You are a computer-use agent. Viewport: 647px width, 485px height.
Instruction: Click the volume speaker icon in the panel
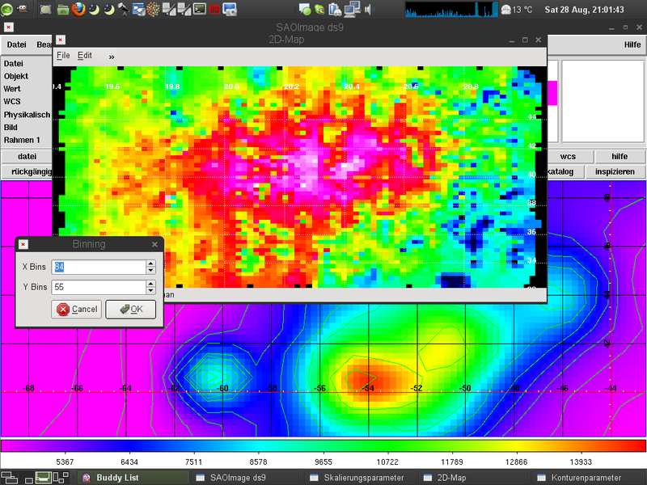tap(370, 9)
